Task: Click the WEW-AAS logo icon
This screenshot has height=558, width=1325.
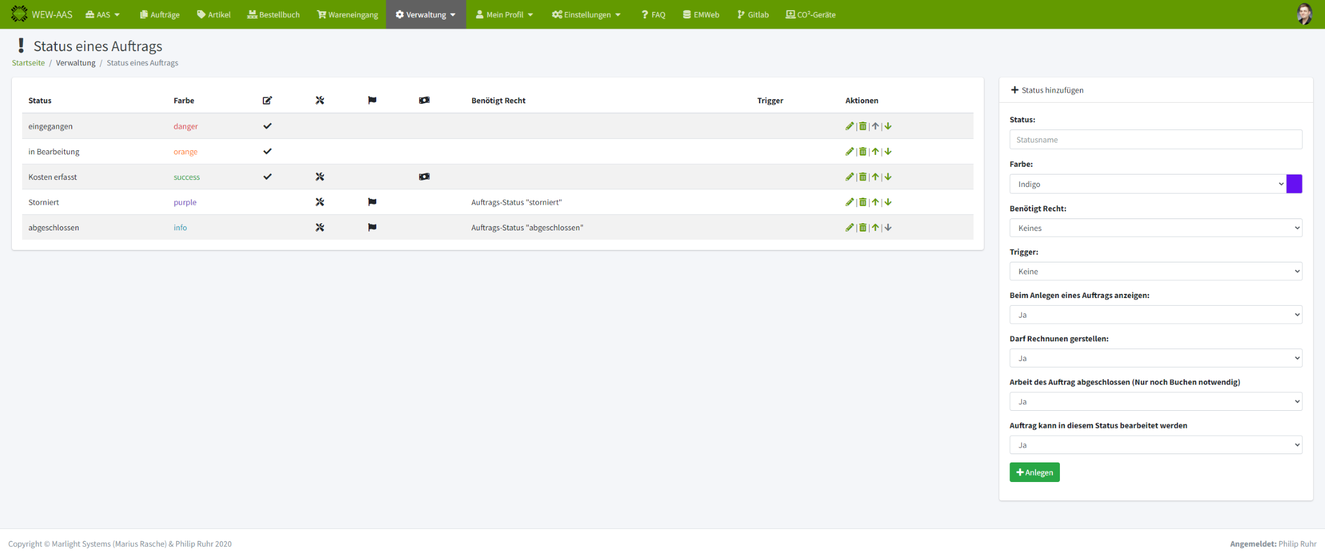Action: pos(19,14)
